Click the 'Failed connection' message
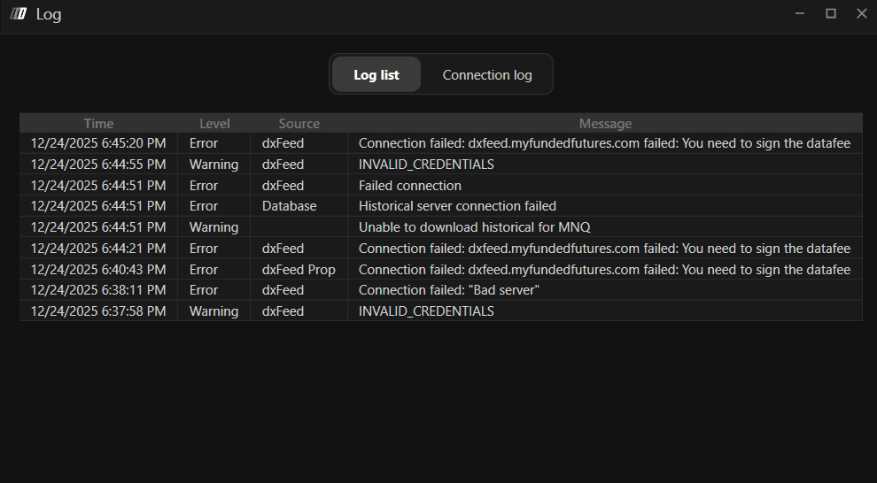Viewport: 877px width, 483px height. tap(410, 186)
